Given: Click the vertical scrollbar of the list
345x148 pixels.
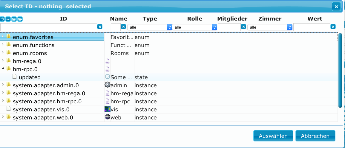Looking at the screenshot, I should click(340, 70).
